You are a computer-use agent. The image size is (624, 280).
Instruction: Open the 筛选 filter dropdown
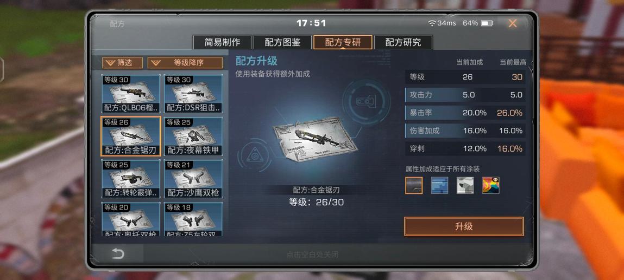coord(123,63)
